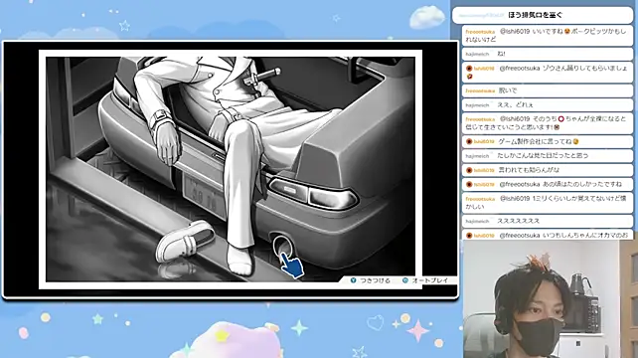This screenshot has height=358, width=638.
Task: Select chat message いいですね ポークビッツかもしれないけど
Action: tap(548, 35)
